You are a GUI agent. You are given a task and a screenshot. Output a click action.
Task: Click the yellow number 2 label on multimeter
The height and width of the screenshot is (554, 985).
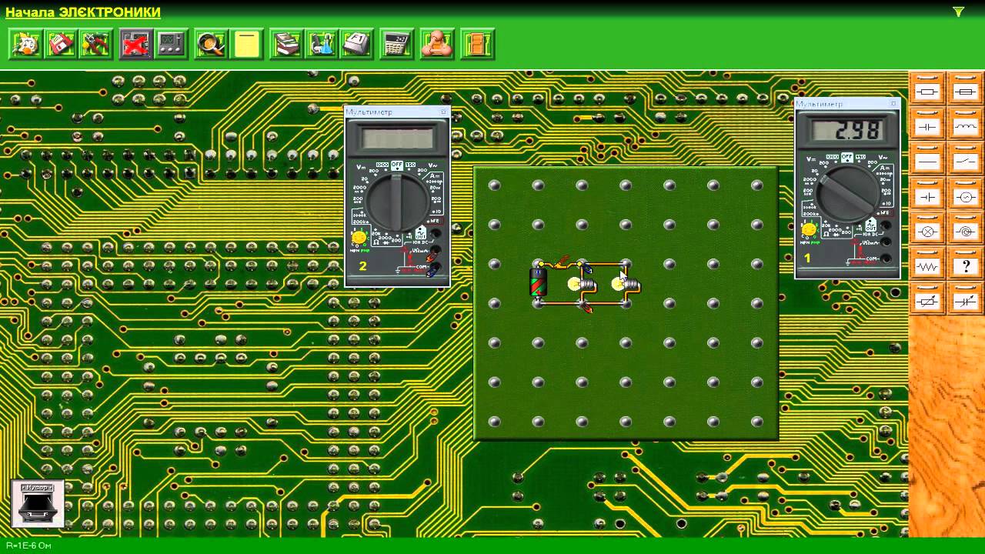(x=363, y=267)
